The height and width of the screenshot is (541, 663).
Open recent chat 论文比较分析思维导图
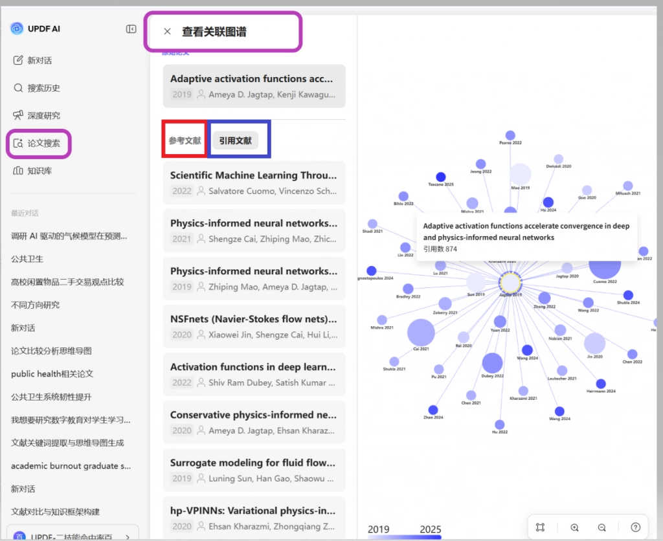[x=51, y=351]
